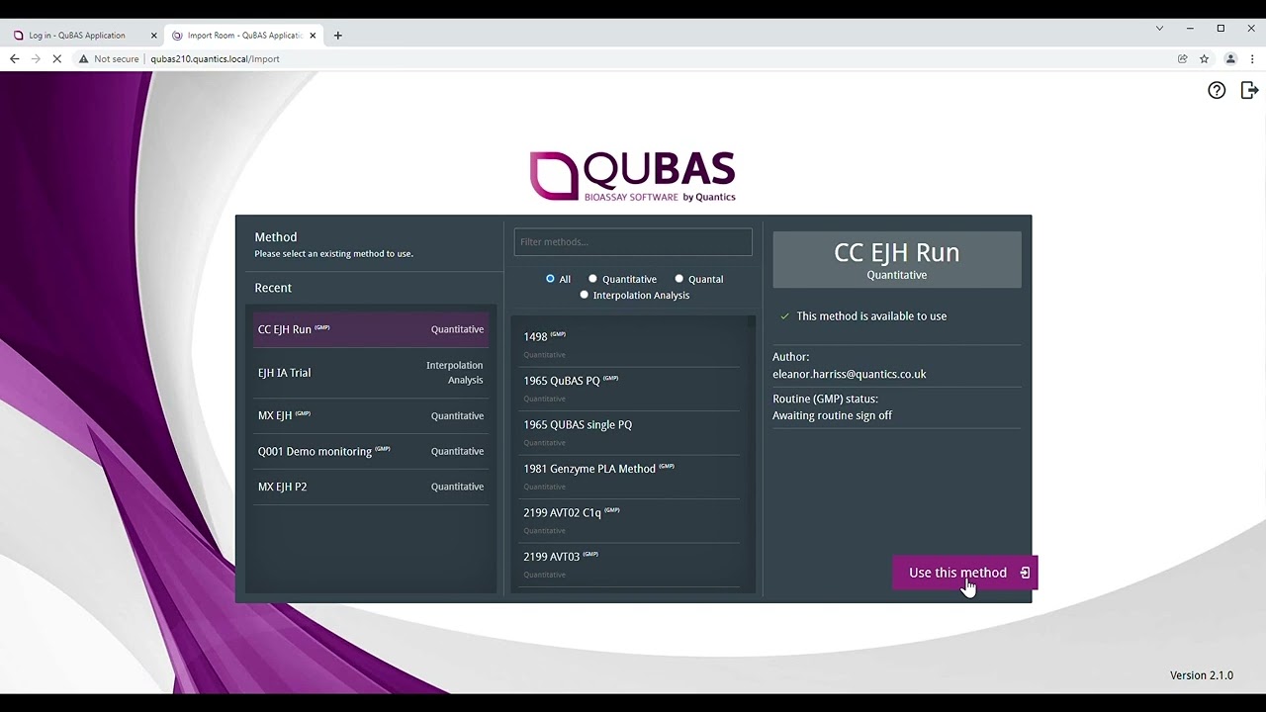1266x712 pixels.
Task: Click the browser forward arrow
Action: (x=36, y=58)
